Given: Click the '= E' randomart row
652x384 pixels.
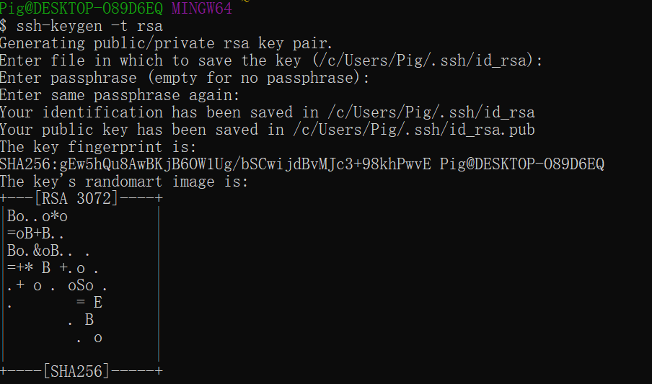Looking at the screenshot, I should pos(89,303).
